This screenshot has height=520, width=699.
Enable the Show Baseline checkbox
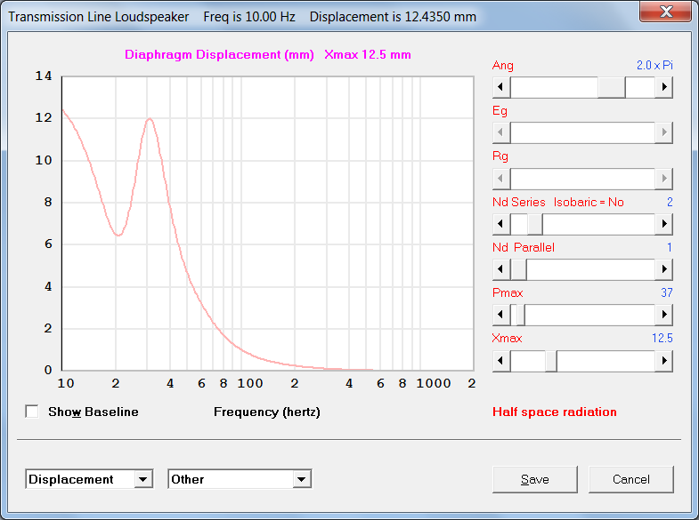[x=32, y=412]
